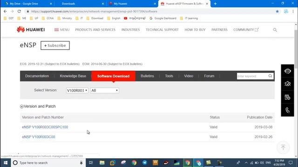Open the document service icon in right sidebar

(288, 97)
